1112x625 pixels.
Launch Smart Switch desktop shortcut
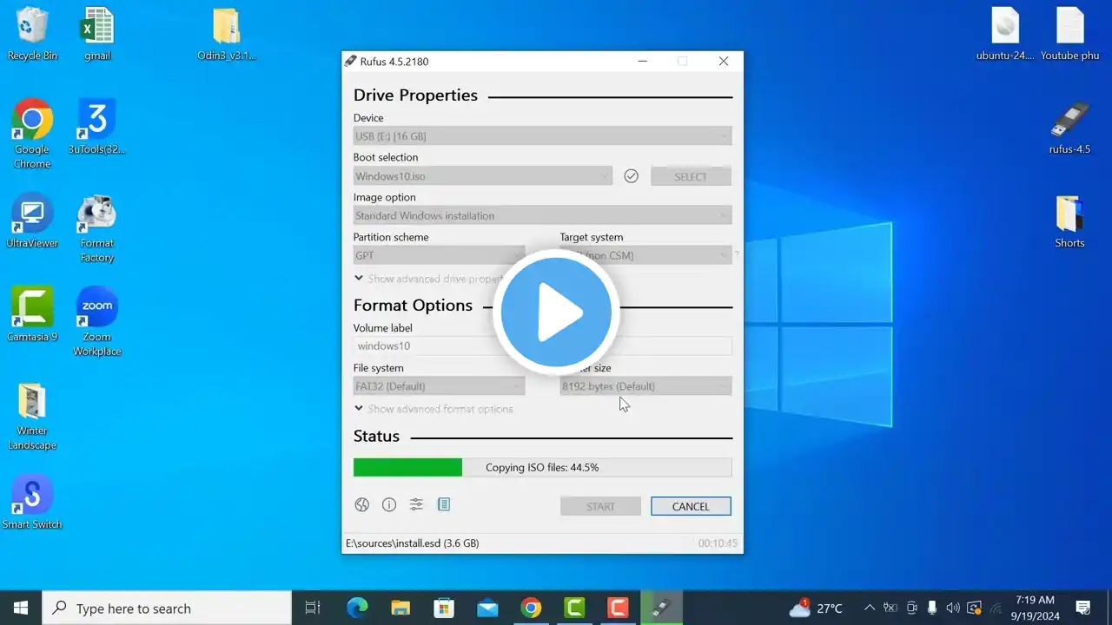point(32,503)
